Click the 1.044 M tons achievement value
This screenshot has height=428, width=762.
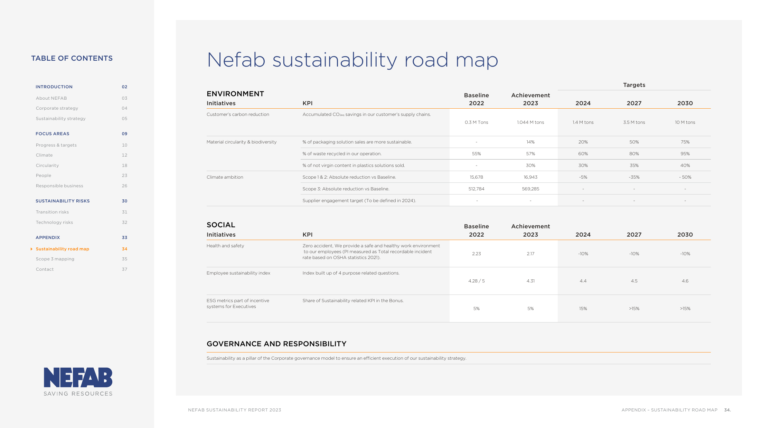530,122
